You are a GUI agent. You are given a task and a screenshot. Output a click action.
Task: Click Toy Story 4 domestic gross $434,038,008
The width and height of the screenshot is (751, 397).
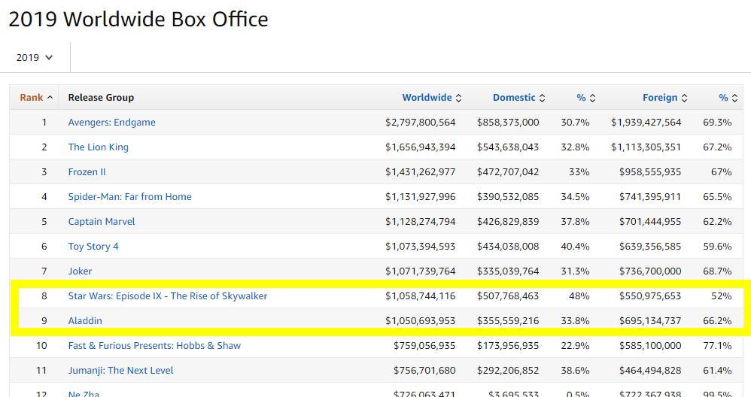[508, 247]
